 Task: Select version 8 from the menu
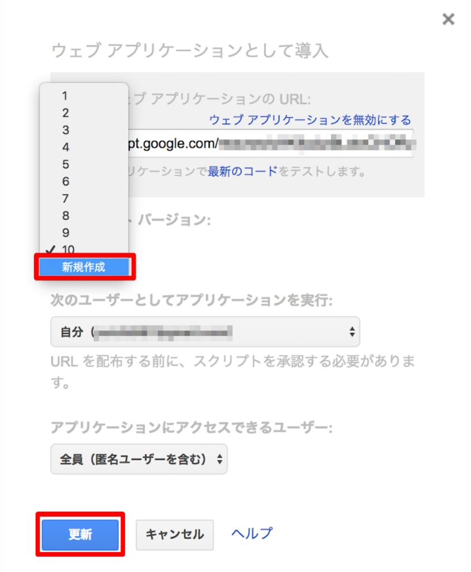(84, 216)
